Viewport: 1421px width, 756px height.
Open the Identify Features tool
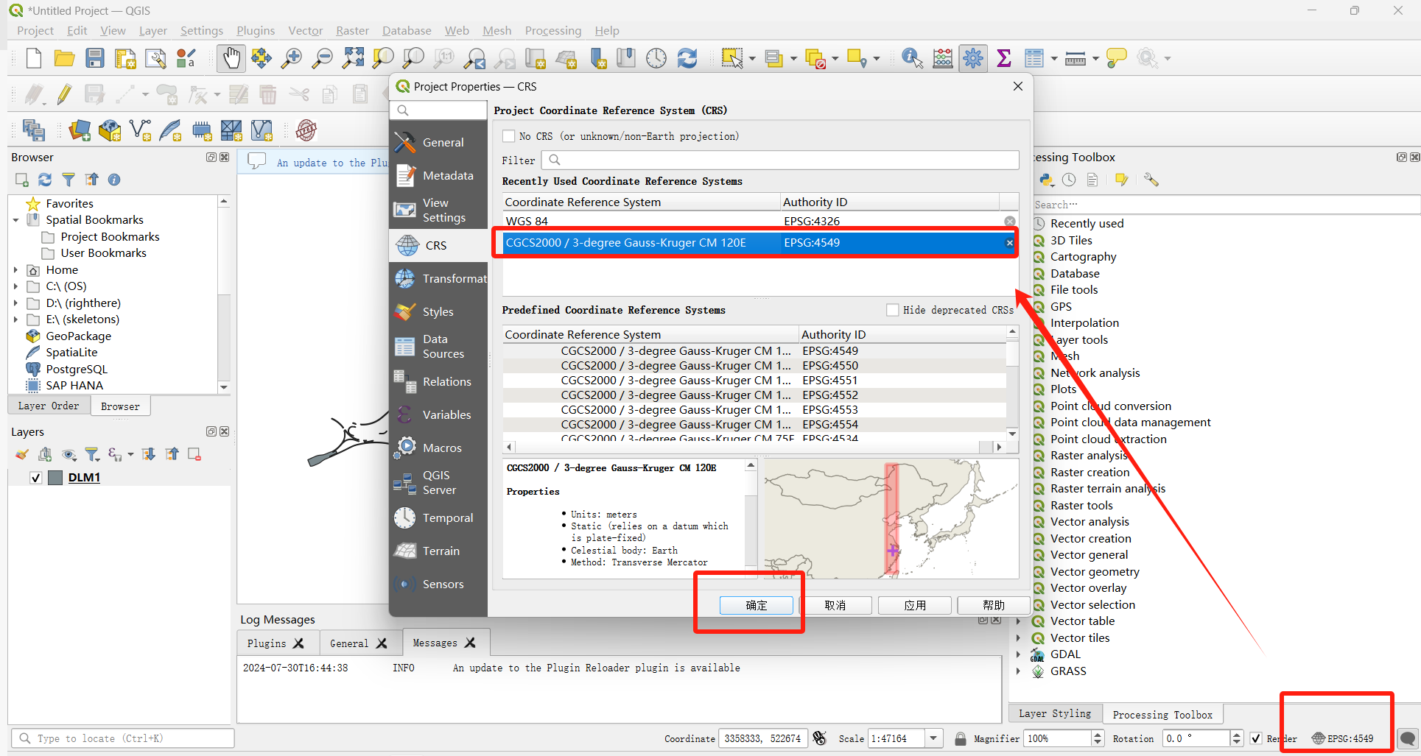(912, 58)
